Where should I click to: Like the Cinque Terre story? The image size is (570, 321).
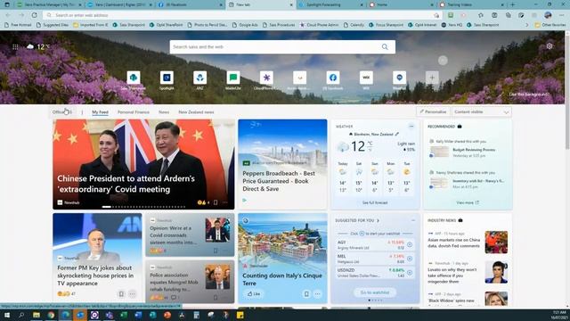coord(254,293)
